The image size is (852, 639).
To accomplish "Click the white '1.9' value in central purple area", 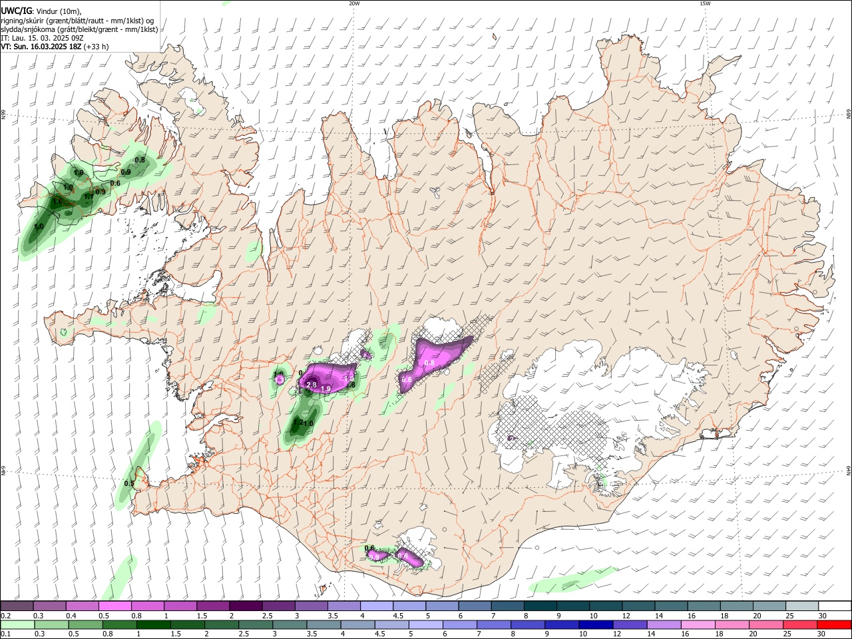I will 326,389.
